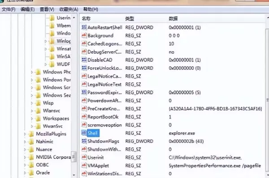Open the 查看(V) menu
The height and width of the screenshot is (178, 269).
(x=47, y=9)
